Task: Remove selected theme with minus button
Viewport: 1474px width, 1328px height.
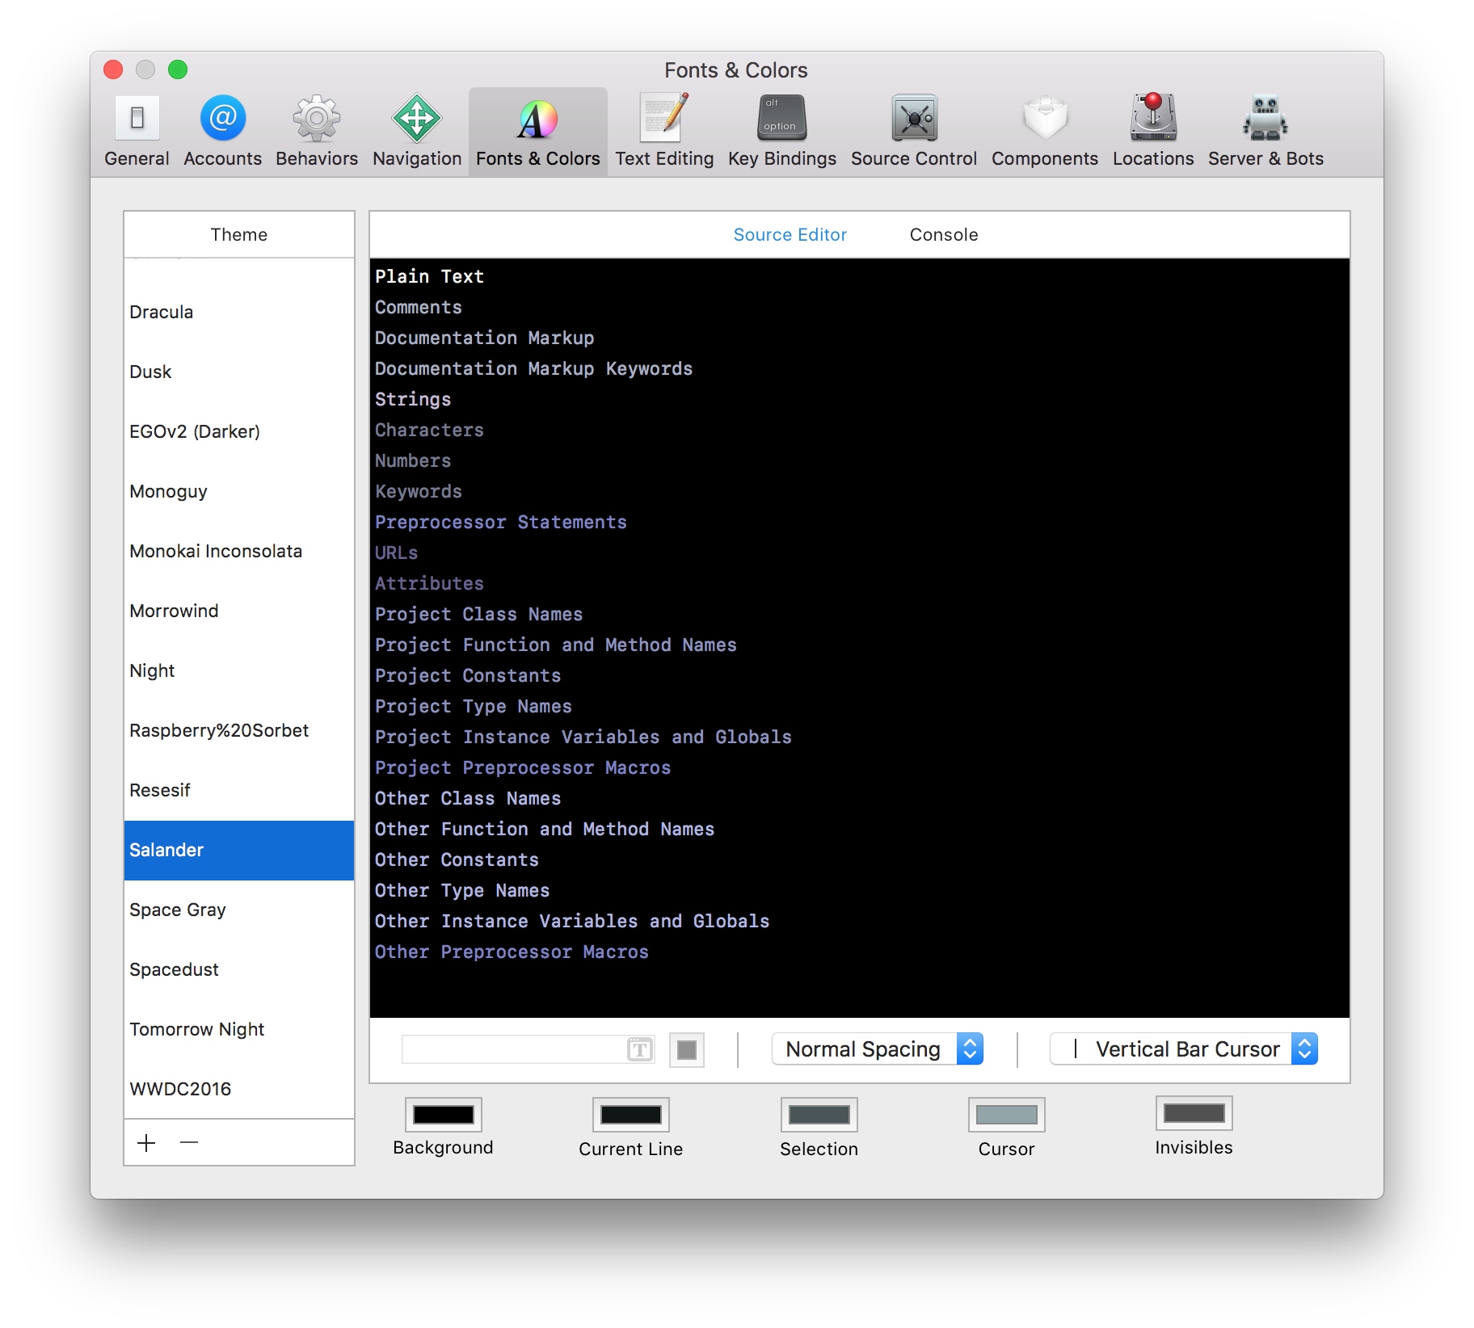Action: pyautogui.click(x=189, y=1143)
